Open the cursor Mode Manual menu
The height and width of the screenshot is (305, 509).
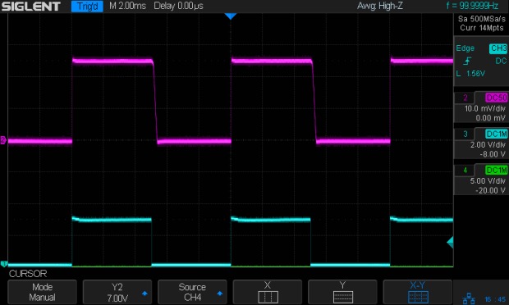click(42, 292)
